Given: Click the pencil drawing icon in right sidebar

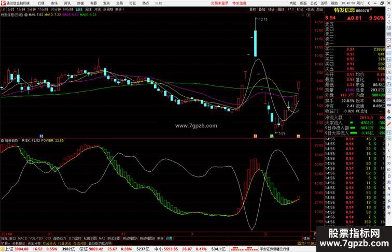Looking at the screenshot, I should (x=389, y=124).
